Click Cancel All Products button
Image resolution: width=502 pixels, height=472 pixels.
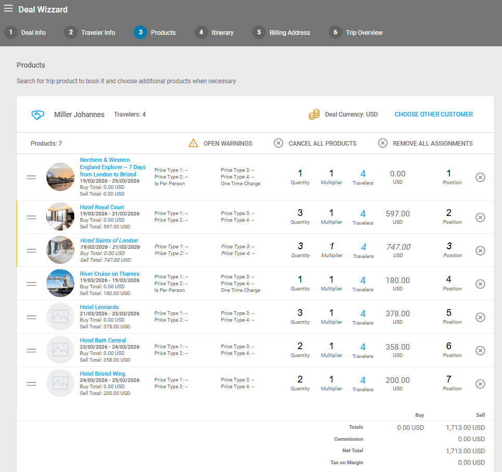click(315, 143)
